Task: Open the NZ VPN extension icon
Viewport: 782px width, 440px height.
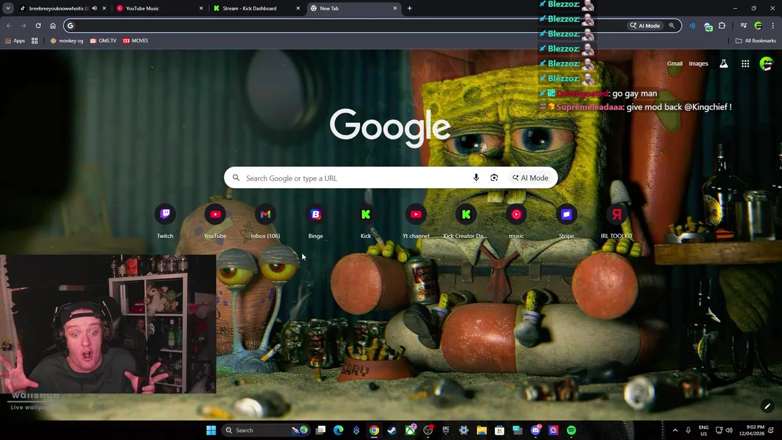Action: pyautogui.click(x=707, y=26)
